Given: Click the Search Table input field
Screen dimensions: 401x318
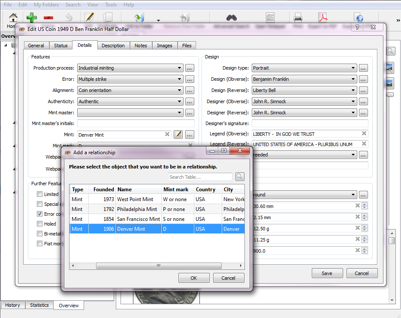Looking at the screenshot, I should [x=200, y=177].
